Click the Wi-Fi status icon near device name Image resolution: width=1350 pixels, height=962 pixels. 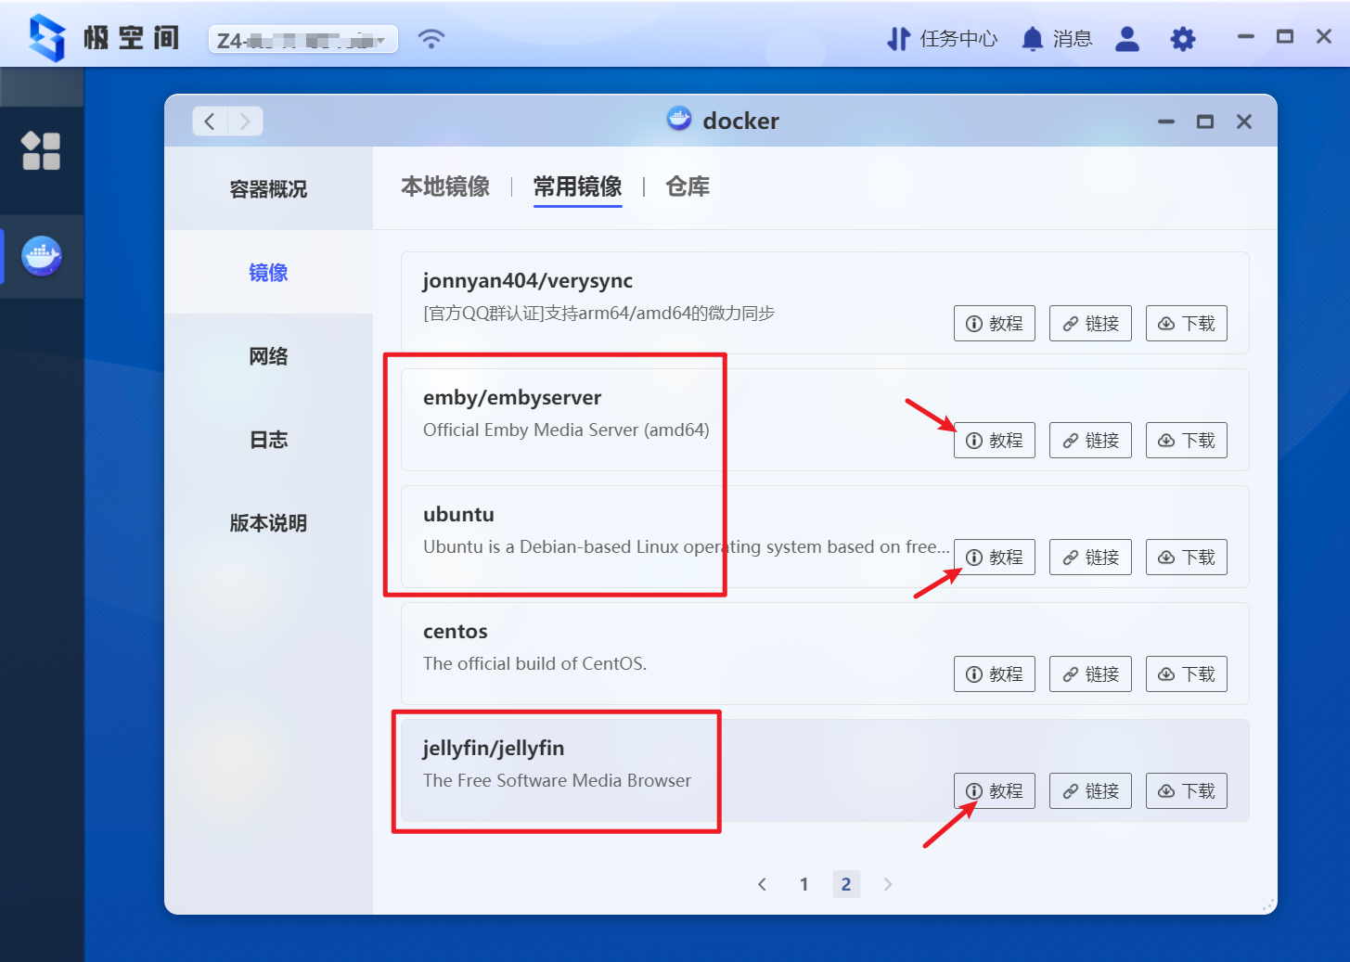431,38
